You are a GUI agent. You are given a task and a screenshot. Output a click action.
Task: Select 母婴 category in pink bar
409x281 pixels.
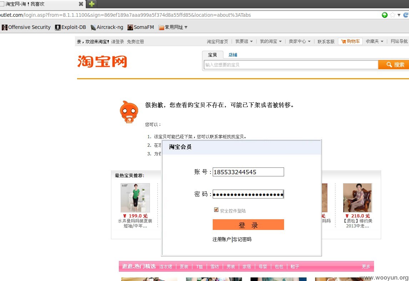tap(263, 267)
